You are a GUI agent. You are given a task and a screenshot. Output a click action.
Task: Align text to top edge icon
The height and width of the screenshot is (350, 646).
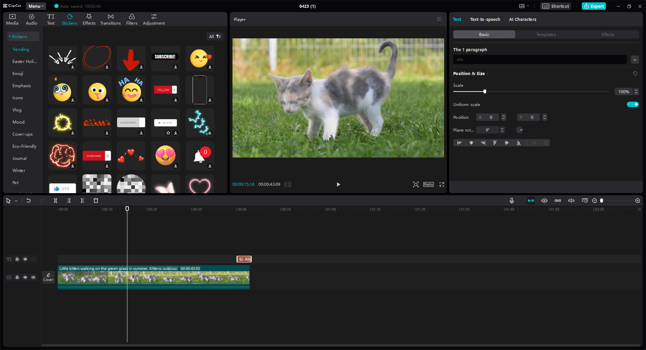tap(495, 143)
